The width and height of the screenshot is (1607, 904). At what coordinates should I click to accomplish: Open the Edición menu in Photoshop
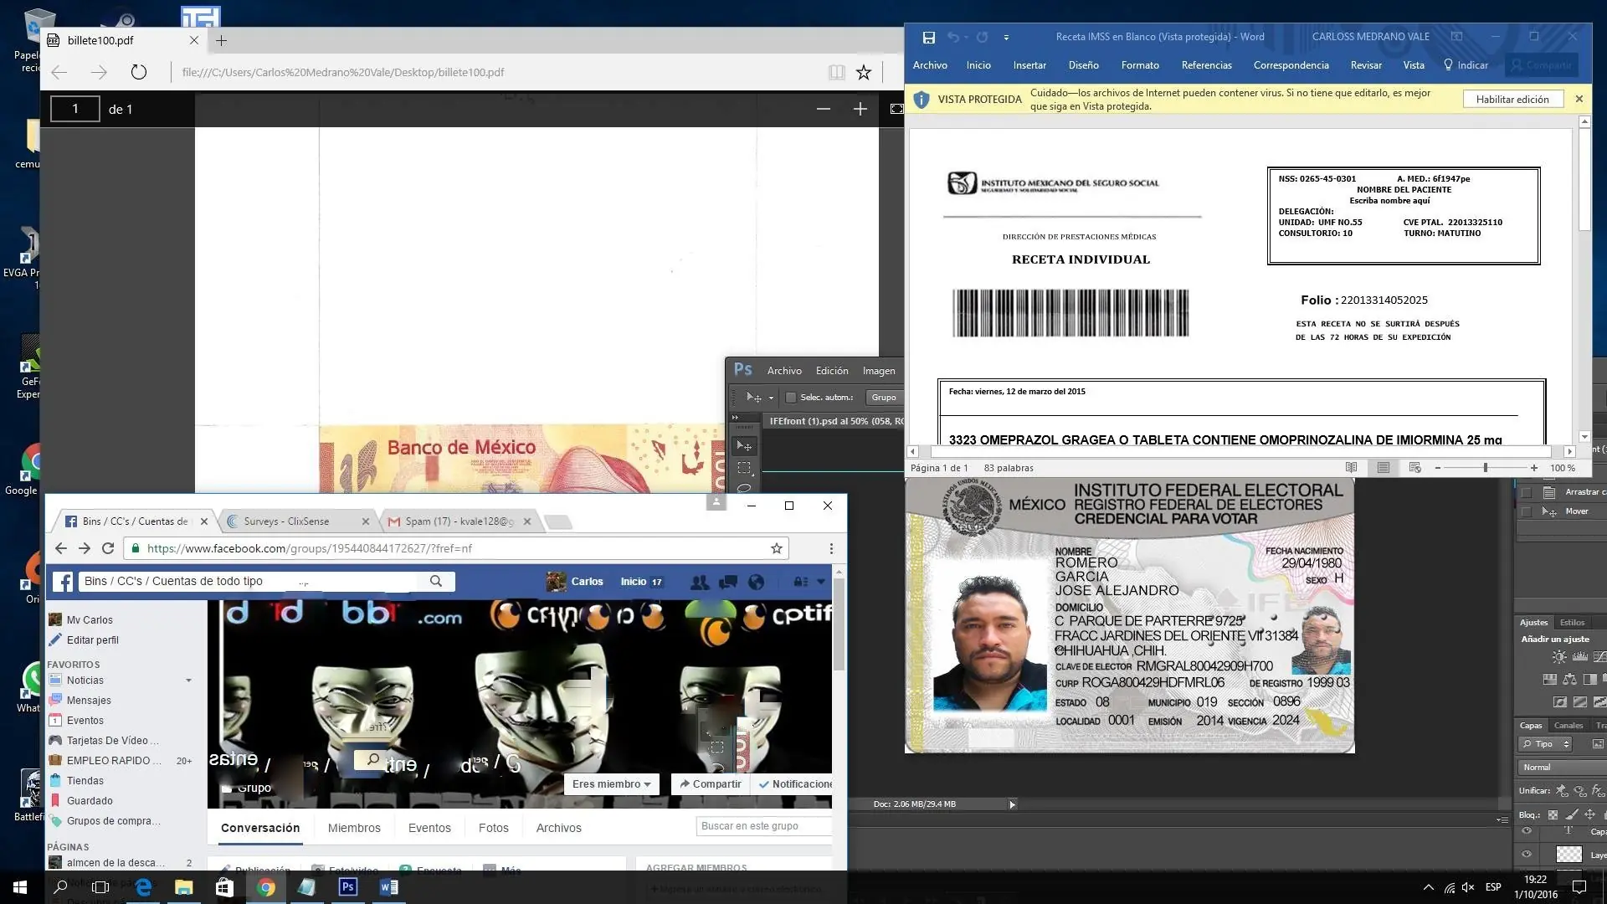pos(832,371)
